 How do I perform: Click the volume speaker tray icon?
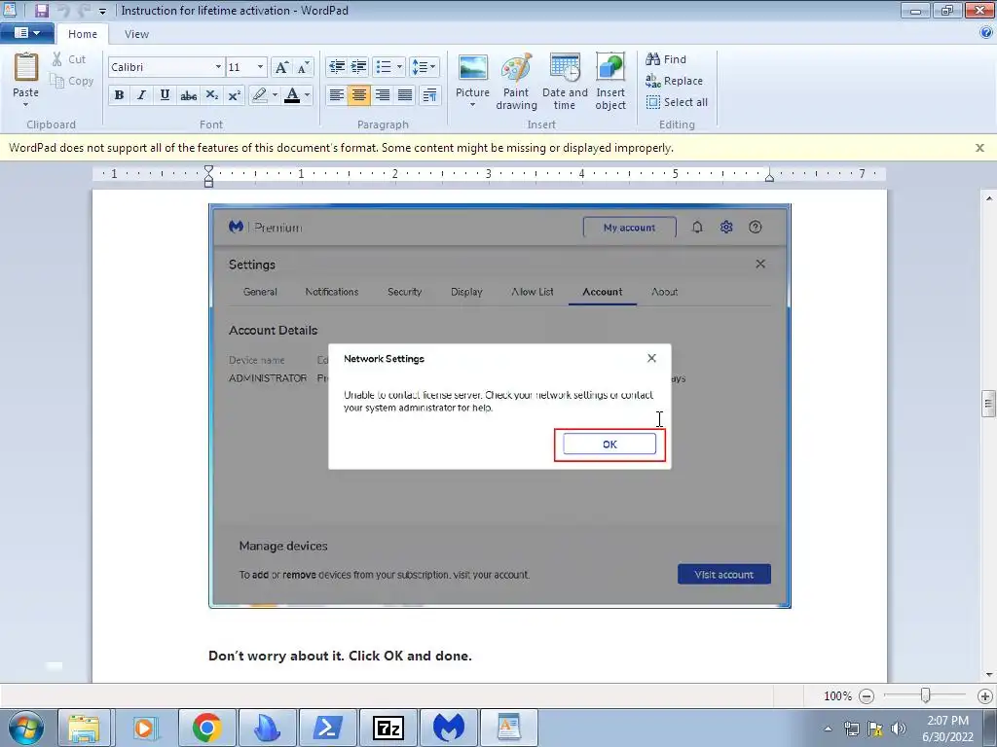coord(898,729)
